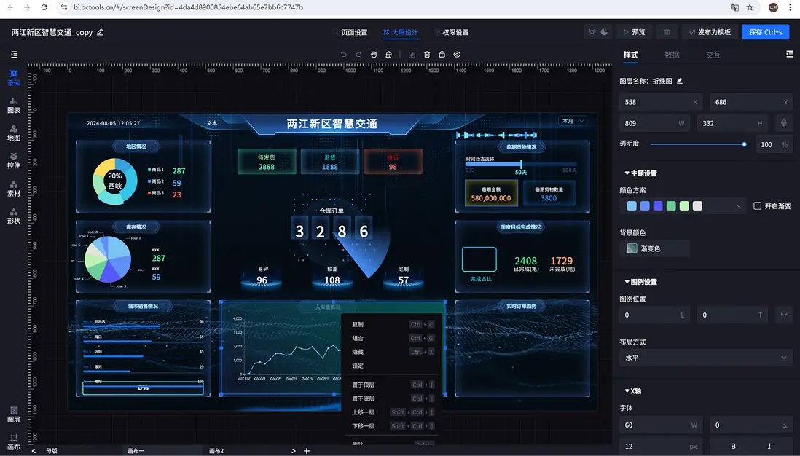The width and height of the screenshot is (800, 456).
Task: Select the hand pan tool
Action: pos(374,55)
